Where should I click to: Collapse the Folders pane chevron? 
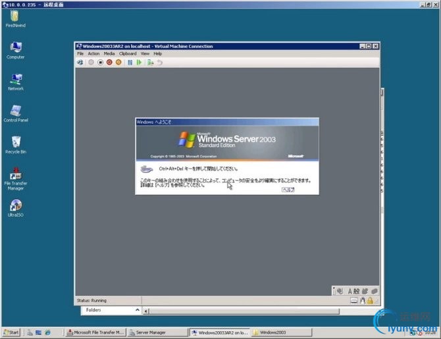click(138, 310)
